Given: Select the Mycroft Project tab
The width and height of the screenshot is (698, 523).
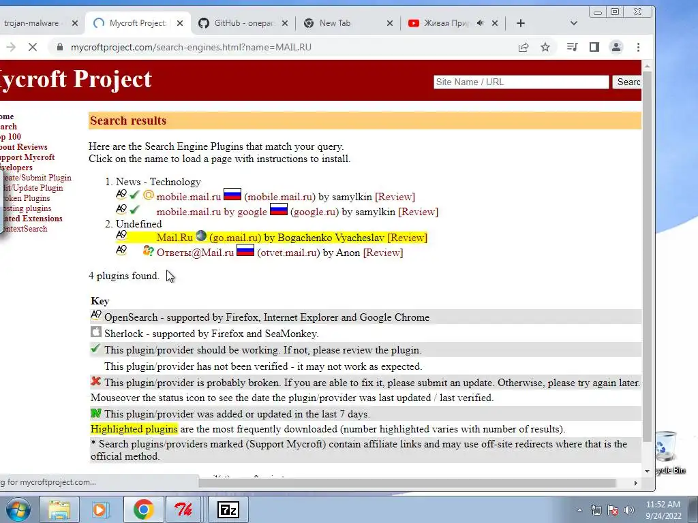Looking at the screenshot, I should tap(138, 23).
